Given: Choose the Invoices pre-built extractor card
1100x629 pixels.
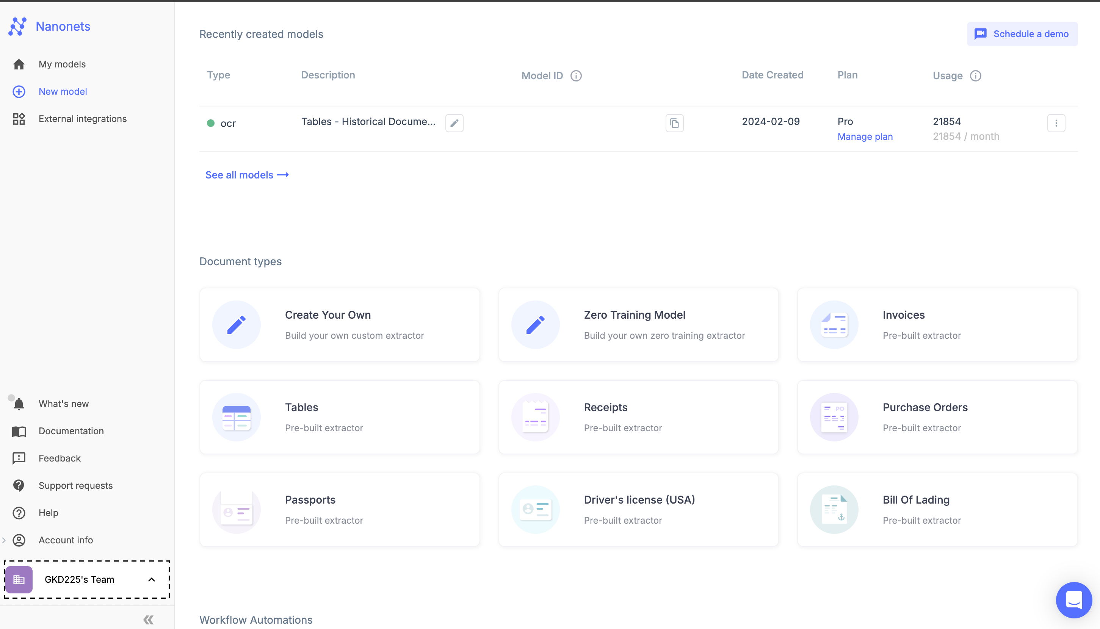Looking at the screenshot, I should (x=937, y=325).
